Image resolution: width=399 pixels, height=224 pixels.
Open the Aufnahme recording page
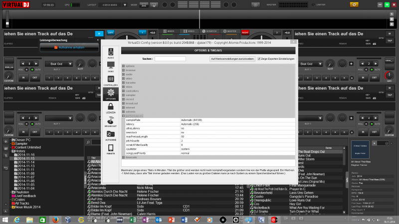(x=111, y=135)
